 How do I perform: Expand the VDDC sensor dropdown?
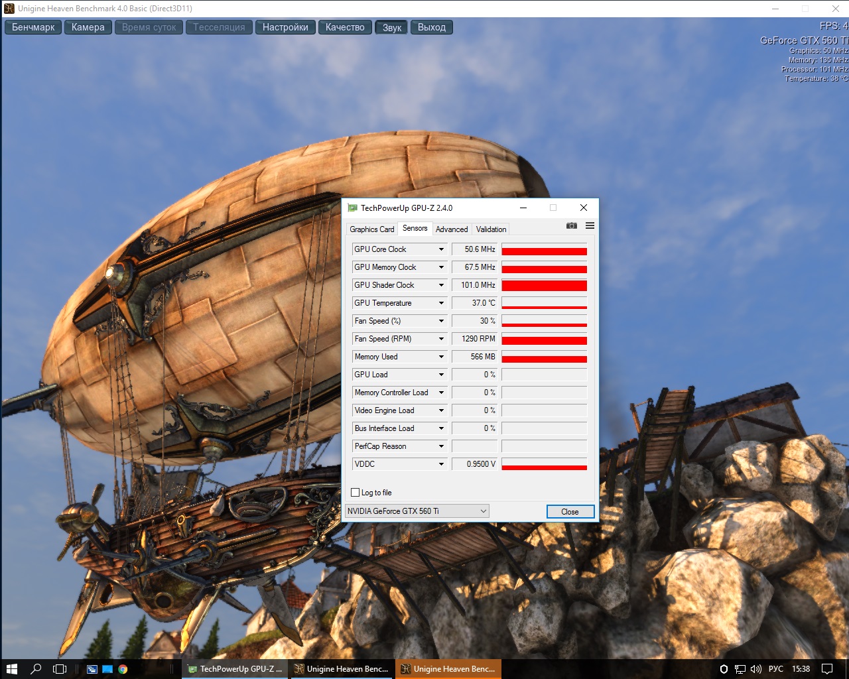[x=441, y=464]
